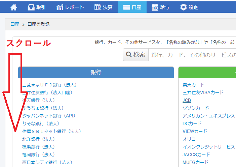Open the 設定 menu
Viewport: 236px width, 167px height.
tap(189, 7)
